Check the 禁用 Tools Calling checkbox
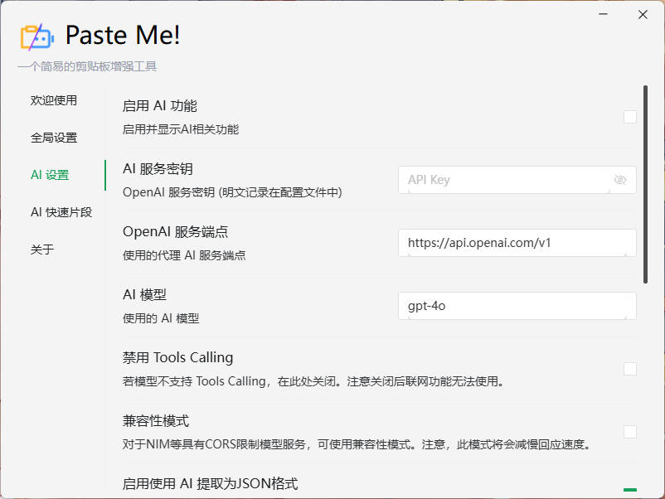Viewport: 665px width, 499px height. (x=630, y=369)
